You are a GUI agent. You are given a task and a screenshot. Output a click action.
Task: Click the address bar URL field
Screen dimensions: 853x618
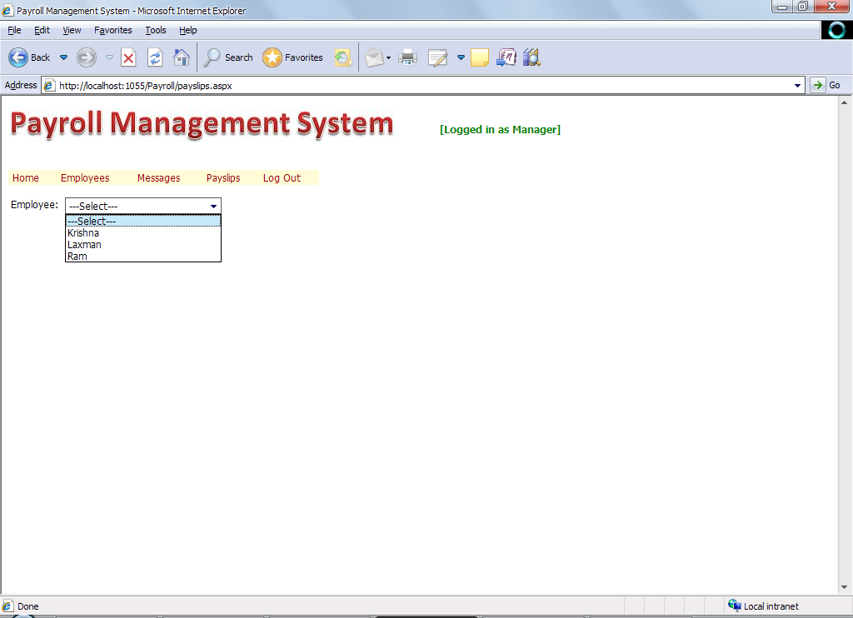417,85
